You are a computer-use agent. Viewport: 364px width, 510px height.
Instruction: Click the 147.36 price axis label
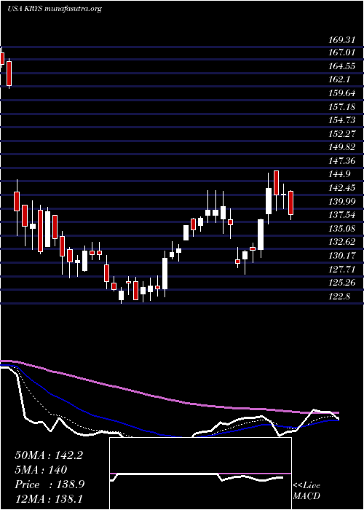(342, 161)
